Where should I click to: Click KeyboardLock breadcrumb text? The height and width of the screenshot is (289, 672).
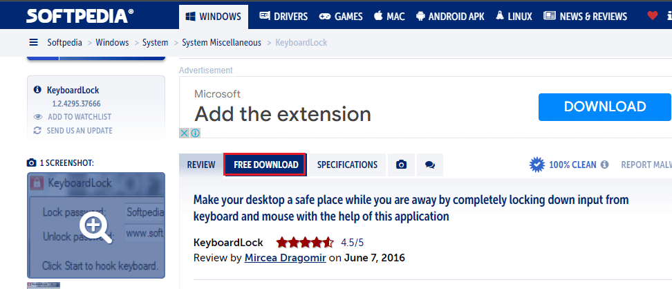(301, 42)
